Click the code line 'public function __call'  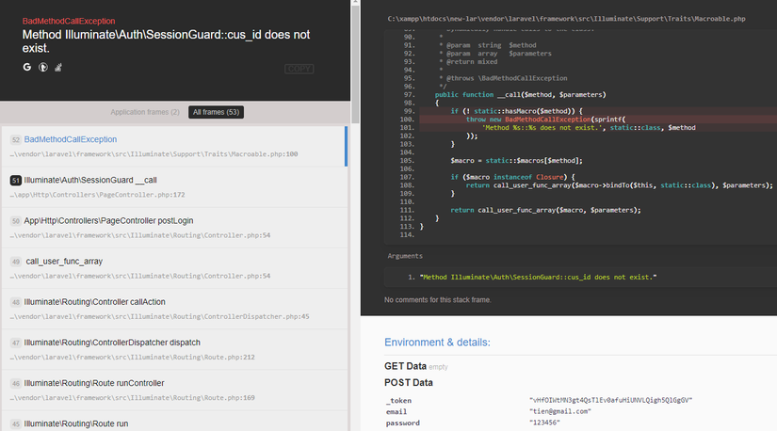coord(520,95)
